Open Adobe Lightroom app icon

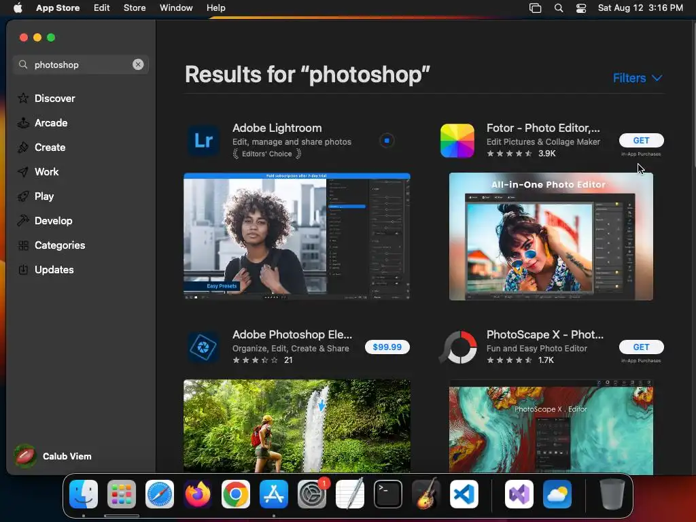[x=204, y=141]
